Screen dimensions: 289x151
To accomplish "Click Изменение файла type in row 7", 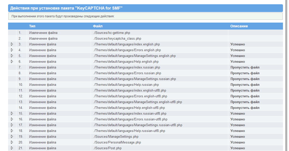I will 43,67.
